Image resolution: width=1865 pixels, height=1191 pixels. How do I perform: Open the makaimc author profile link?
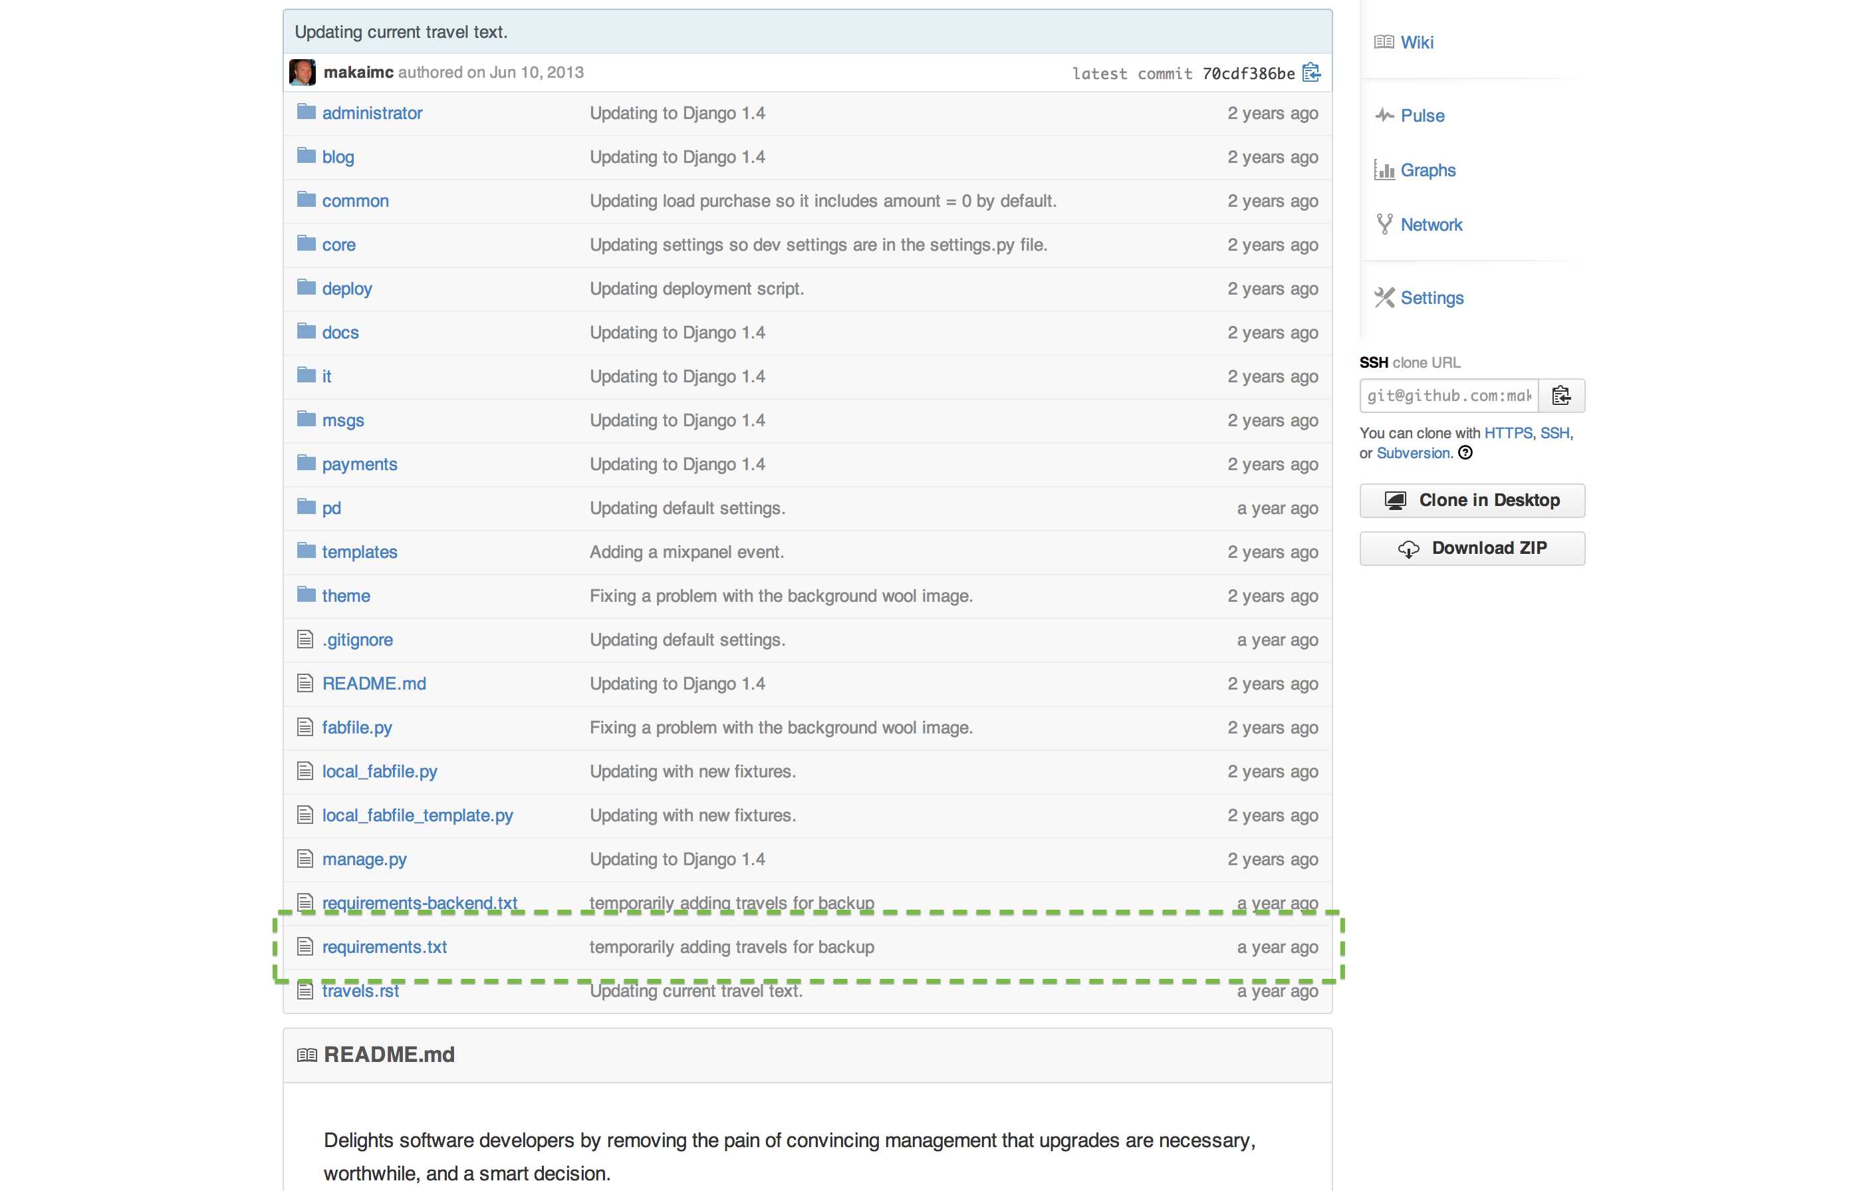tap(358, 72)
